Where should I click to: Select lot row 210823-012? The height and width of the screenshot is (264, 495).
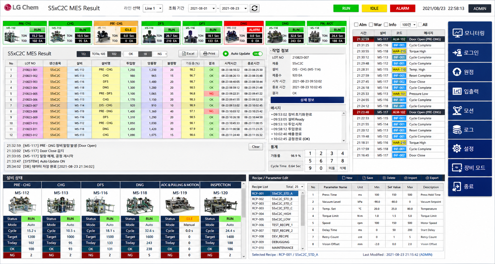135,135
